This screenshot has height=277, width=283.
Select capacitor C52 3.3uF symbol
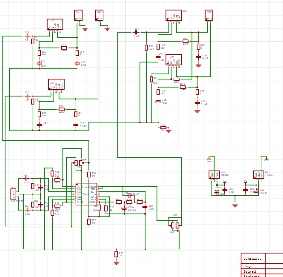pyautogui.click(x=27, y=210)
